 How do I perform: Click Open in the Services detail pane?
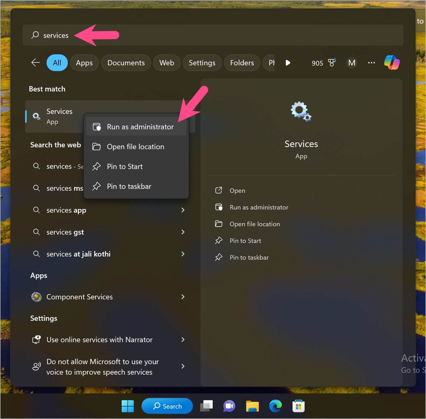237,190
